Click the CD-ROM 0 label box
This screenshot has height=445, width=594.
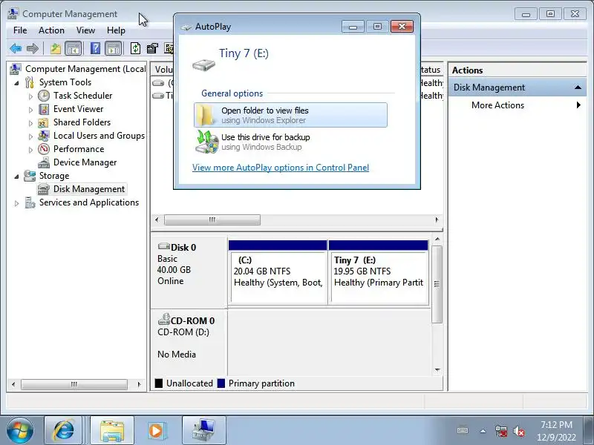(x=189, y=343)
